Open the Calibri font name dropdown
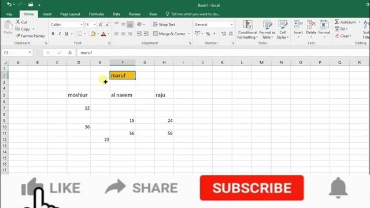370x208 pixels. coord(82,24)
